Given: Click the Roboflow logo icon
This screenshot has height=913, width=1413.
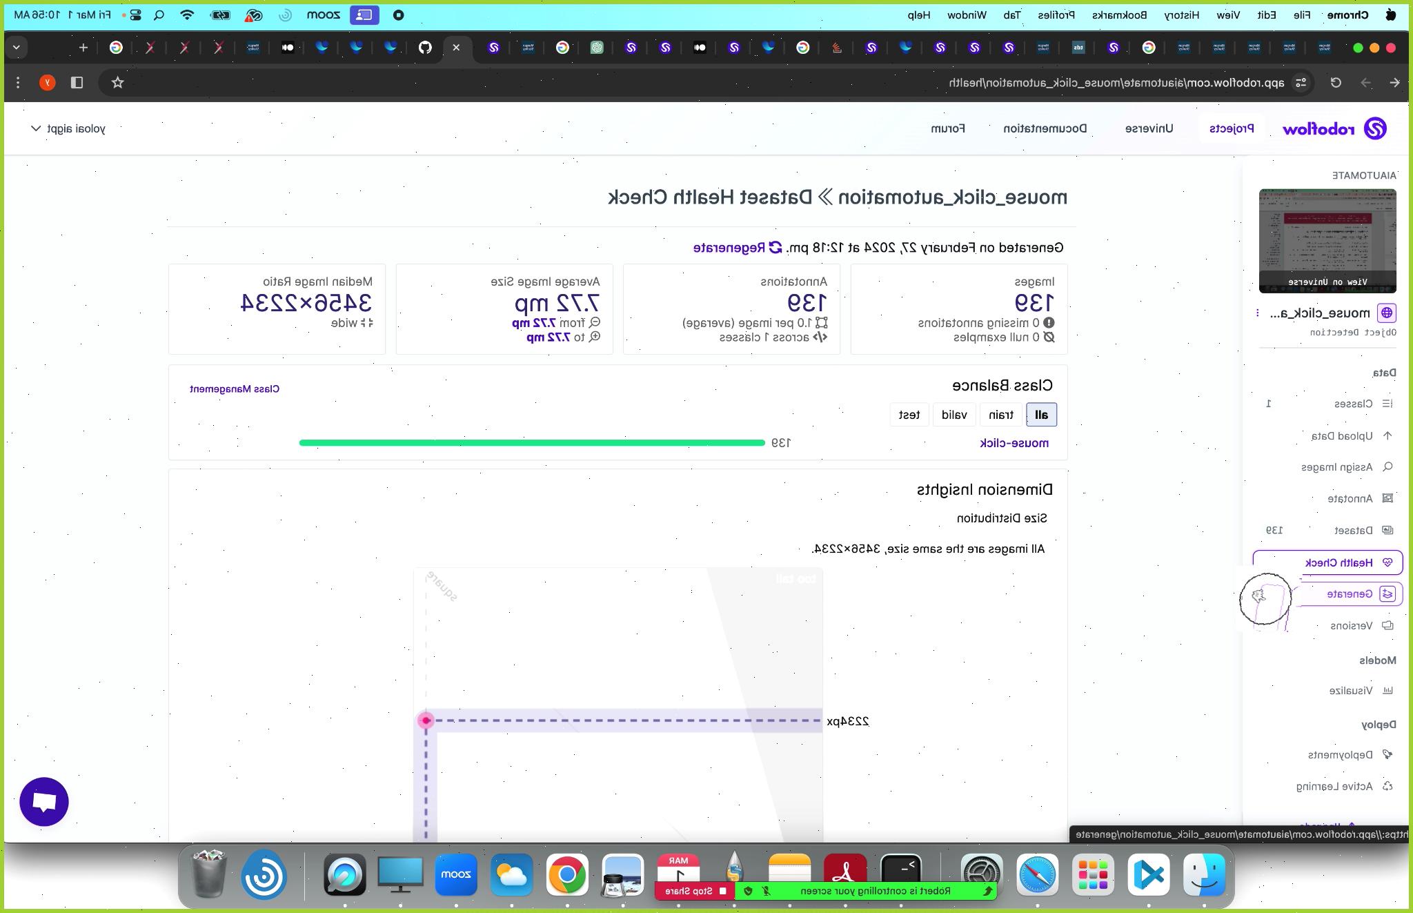Looking at the screenshot, I should pos(1375,129).
